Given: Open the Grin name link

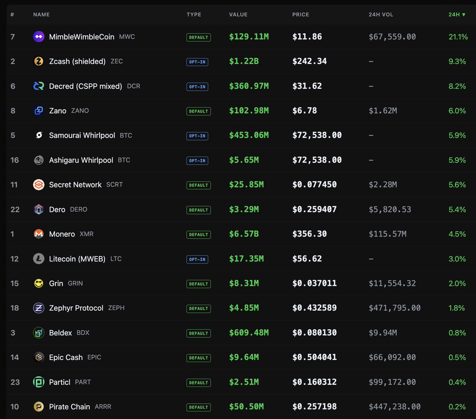Looking at the screenshot, I should [56, 283].
